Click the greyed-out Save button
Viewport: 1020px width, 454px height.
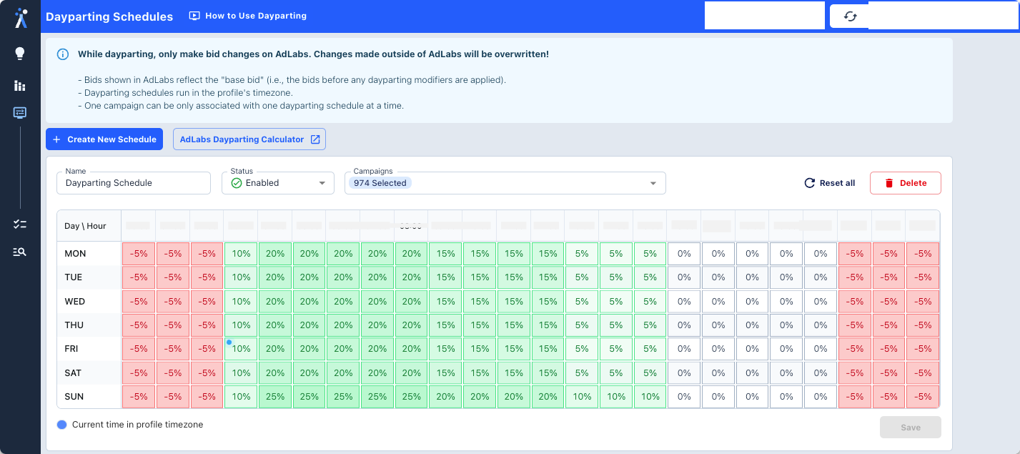[x=911, y=428]
